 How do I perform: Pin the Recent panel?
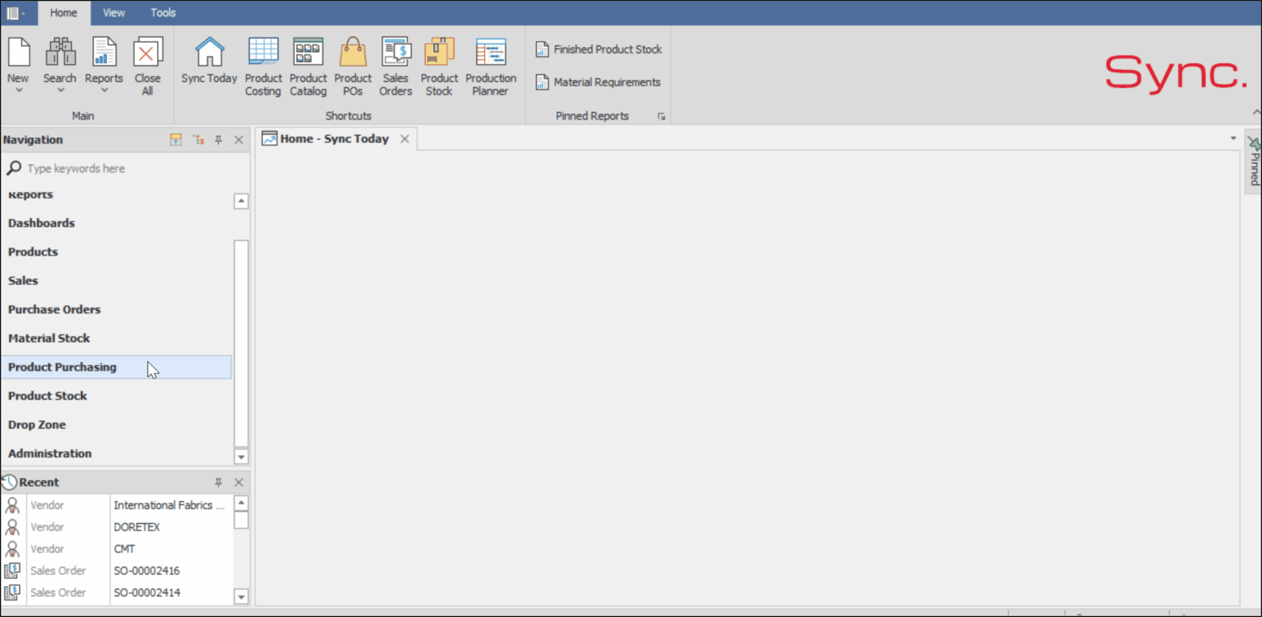(219, 483)
